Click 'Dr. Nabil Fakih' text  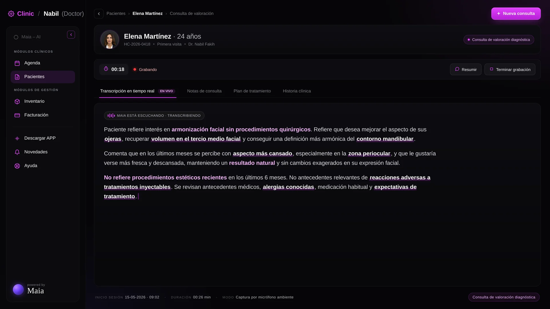[x=201, y=44]
